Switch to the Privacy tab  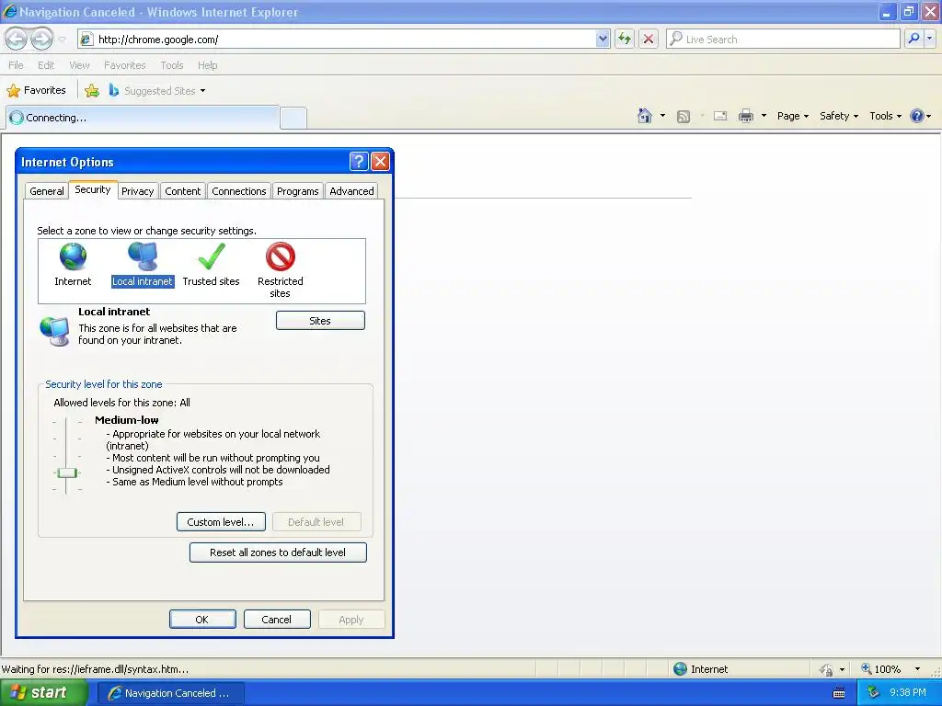tap(138, 191)
